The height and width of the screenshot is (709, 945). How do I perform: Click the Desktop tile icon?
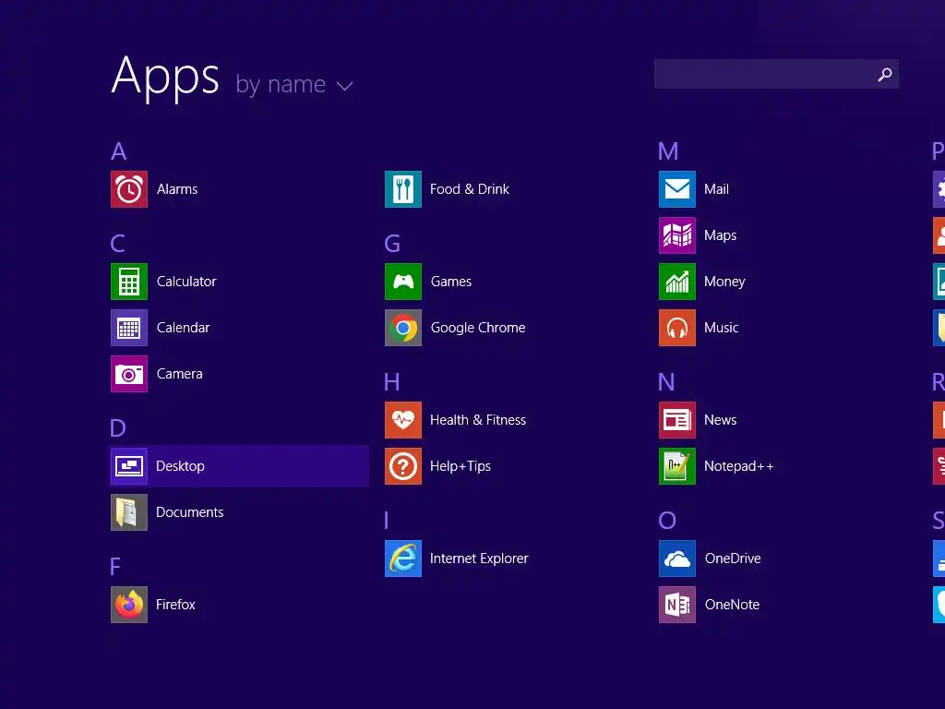coord(129,466)
